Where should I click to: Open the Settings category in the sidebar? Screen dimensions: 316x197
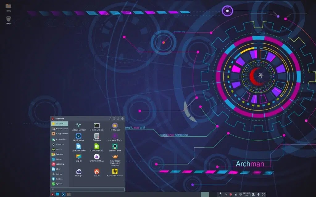[x=60, y=179]
